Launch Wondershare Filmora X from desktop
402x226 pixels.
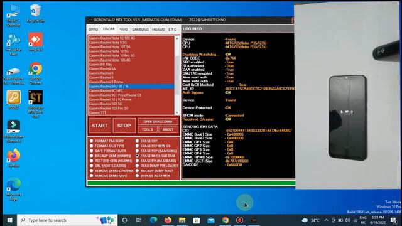tap(13, 131)
